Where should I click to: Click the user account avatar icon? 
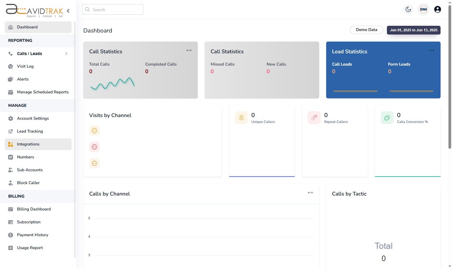[437, 9]
